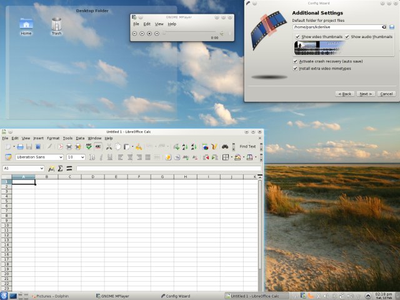Click the Cut scissors icon in Calc
This screenshot has width=400, height=300.
(x=109, y=147)
